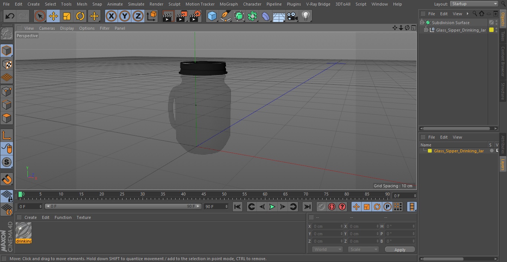This screenshot has height=262, width=507.
Task: Toggle X axis lock
Action: (111, 16)
